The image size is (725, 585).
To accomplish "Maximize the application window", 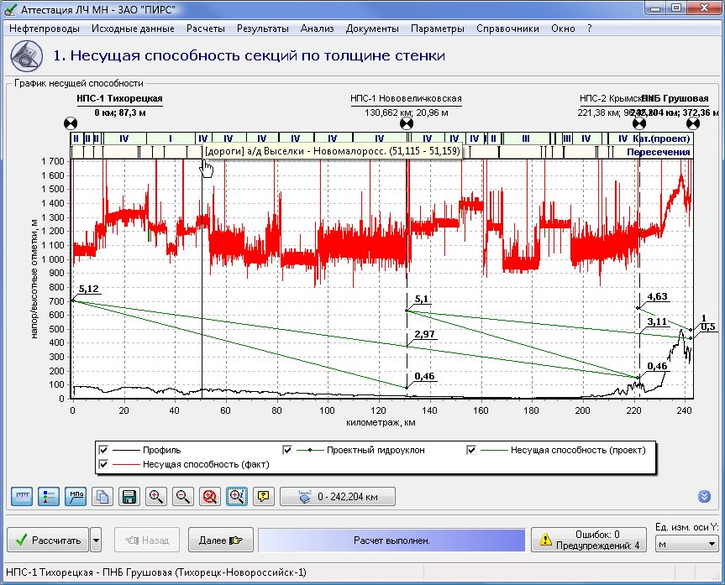I will (676, 8).
